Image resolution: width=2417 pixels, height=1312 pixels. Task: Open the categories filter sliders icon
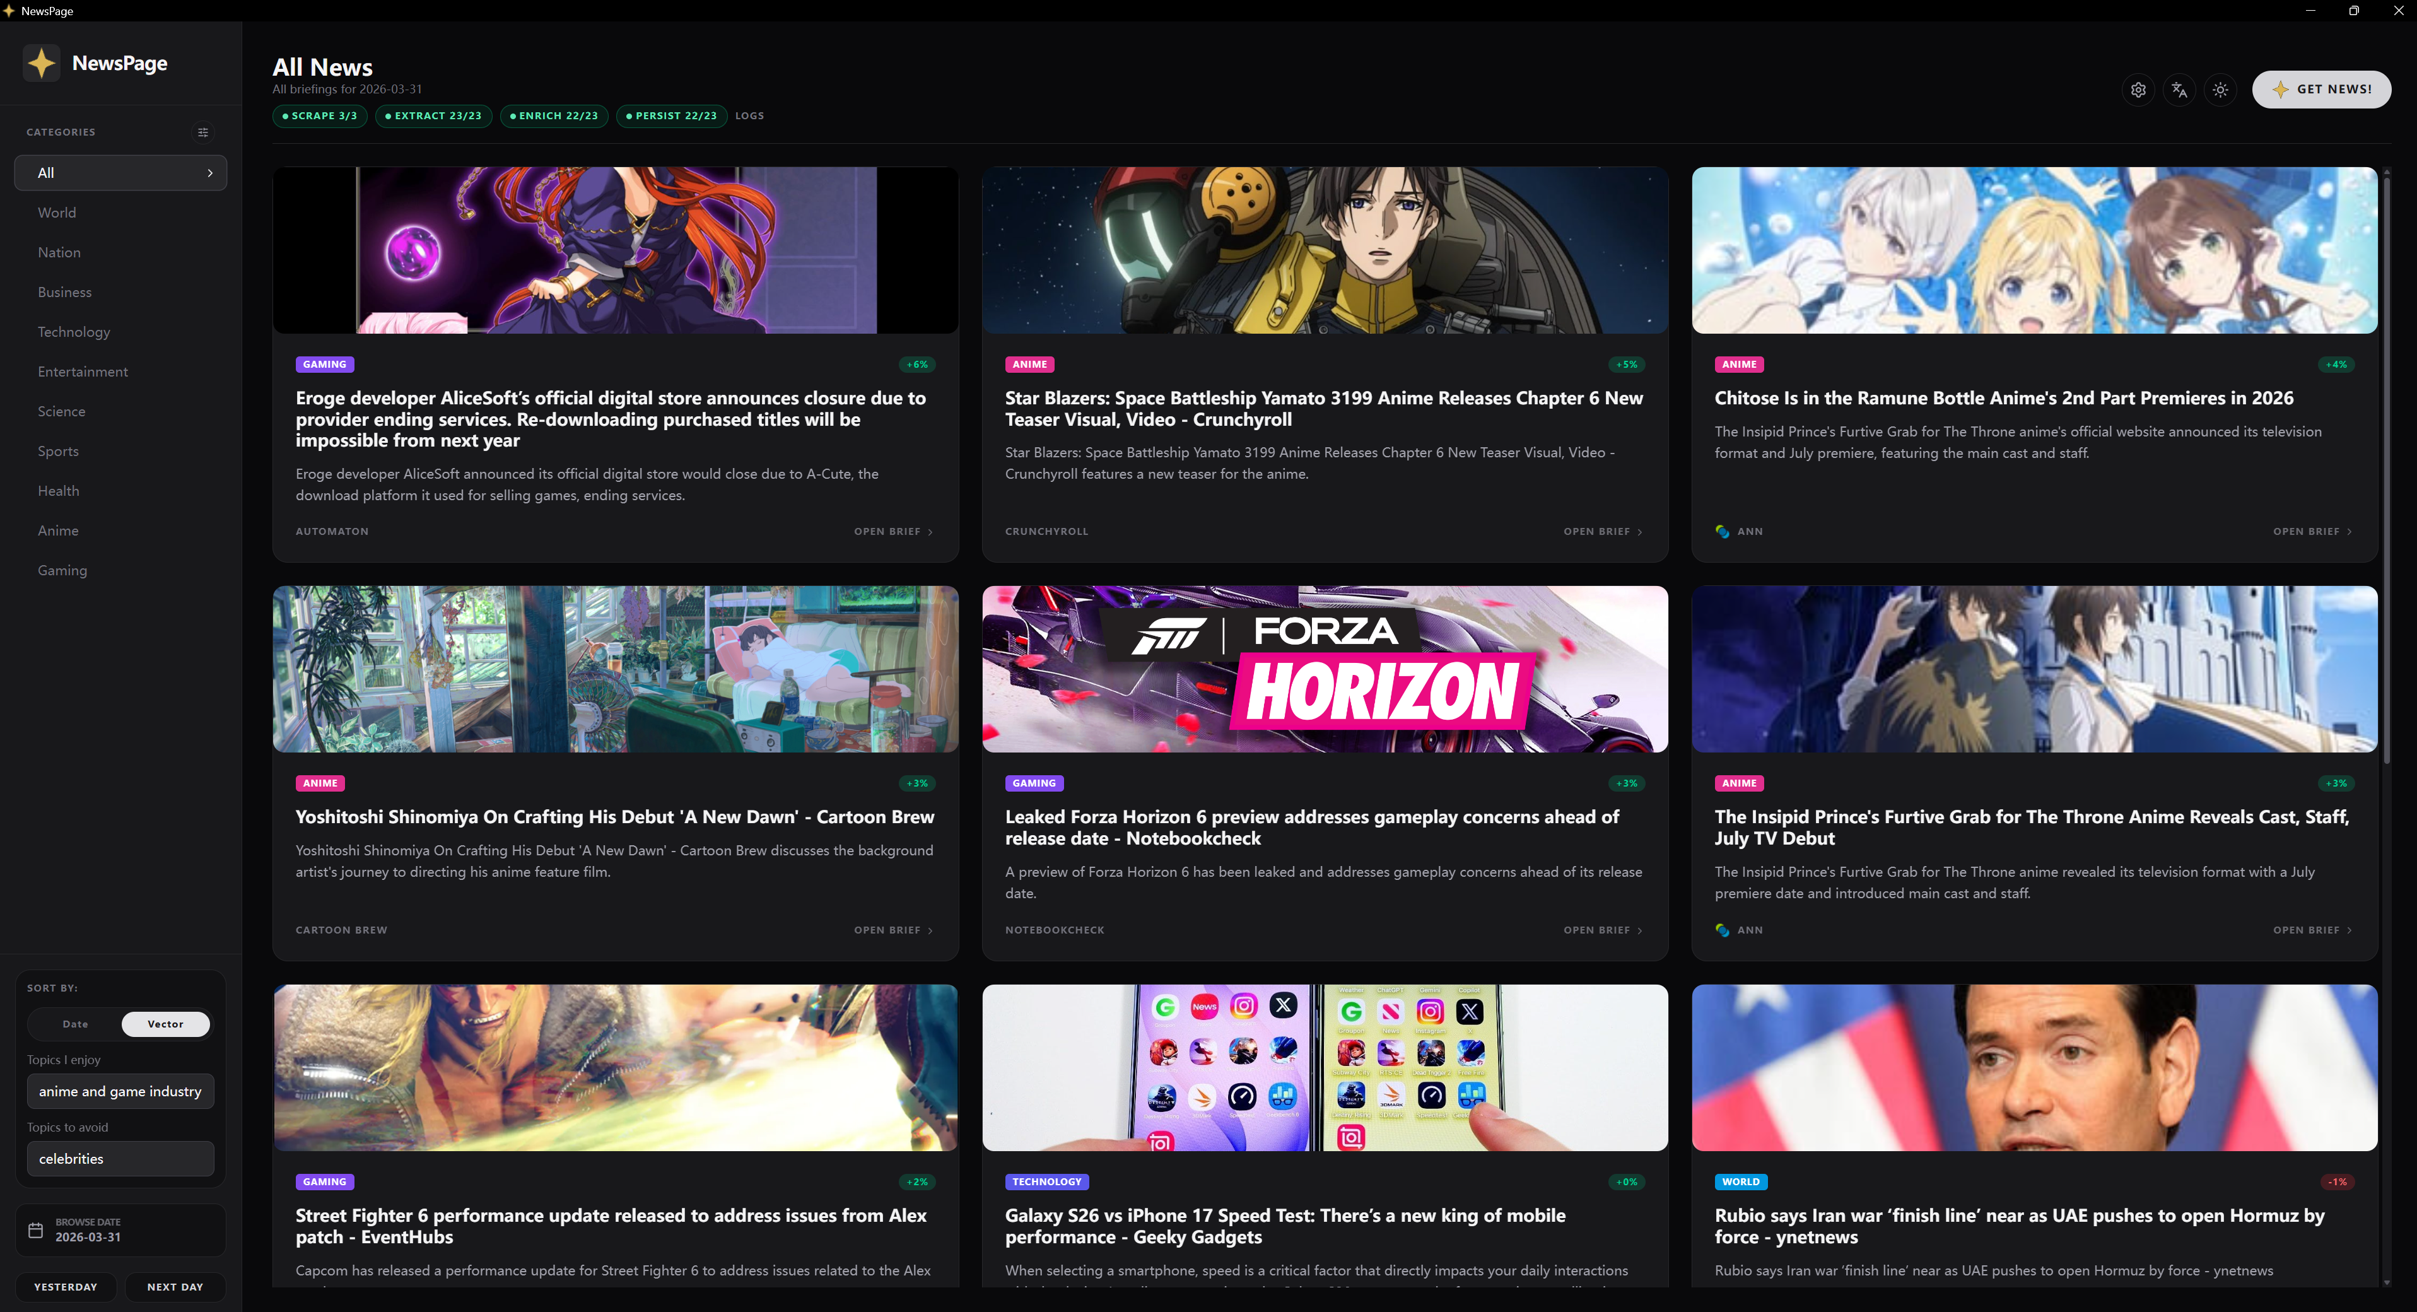coord(202,132)
